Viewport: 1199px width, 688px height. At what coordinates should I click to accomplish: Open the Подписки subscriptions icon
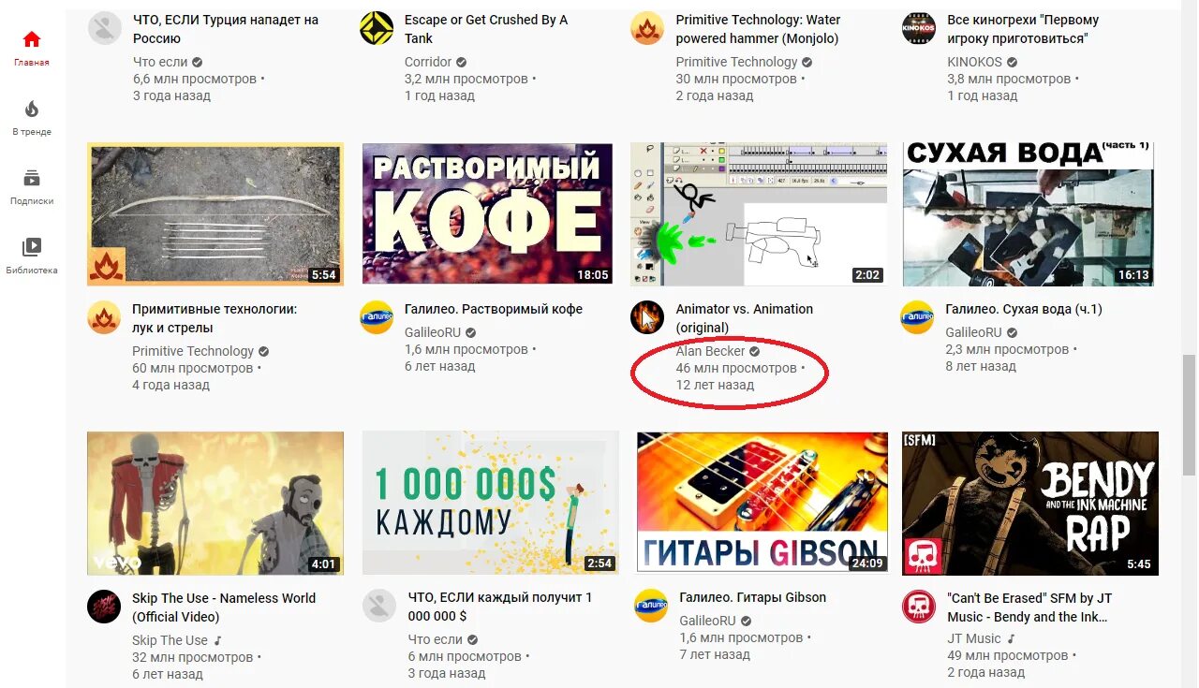[32, 178]
